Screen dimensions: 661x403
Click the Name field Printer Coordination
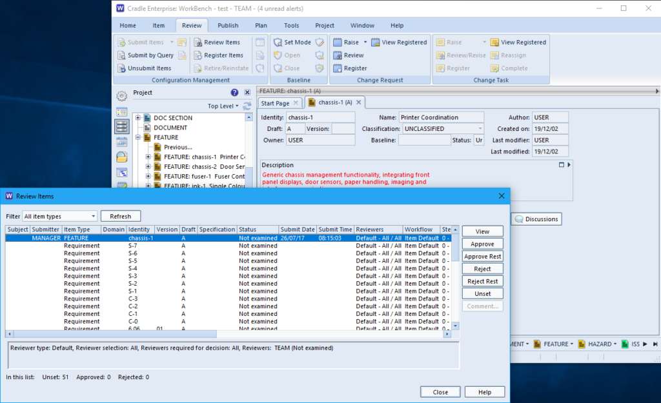[441, 117]
